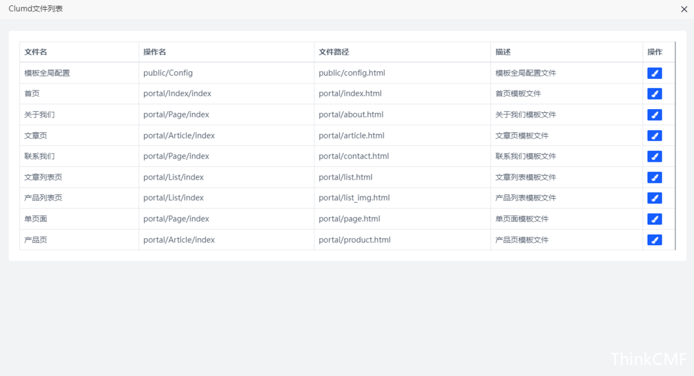Select the public/Config action name cell
Viewport: 694px width, 376px height.
click(168, 73)
